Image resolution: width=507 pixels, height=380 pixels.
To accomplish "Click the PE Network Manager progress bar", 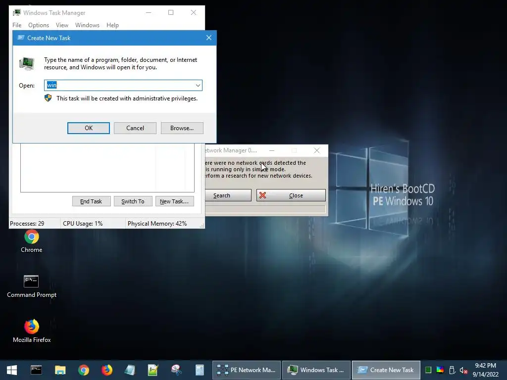I will pyautogui.click(x=265, y=209).
